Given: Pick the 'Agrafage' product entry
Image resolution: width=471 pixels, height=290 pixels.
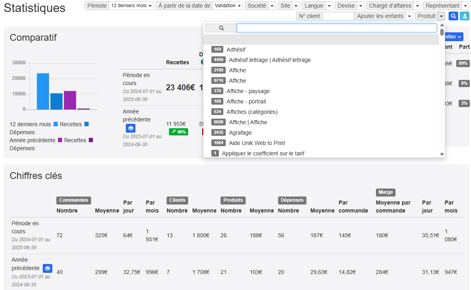Looking at the screenshot, I should coord(240,133).
